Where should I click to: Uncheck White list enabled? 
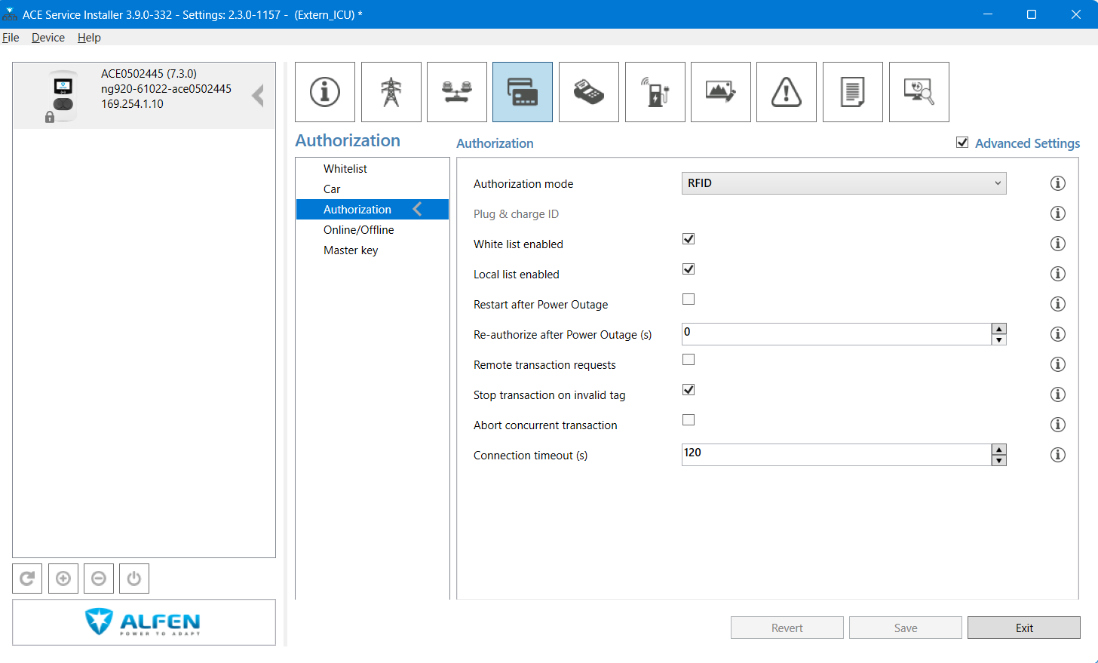[689, 239]
